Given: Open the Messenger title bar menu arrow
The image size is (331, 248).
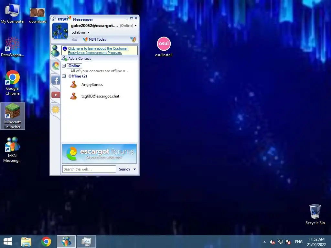Looking at the screenshot, I should tap(53, 18).
